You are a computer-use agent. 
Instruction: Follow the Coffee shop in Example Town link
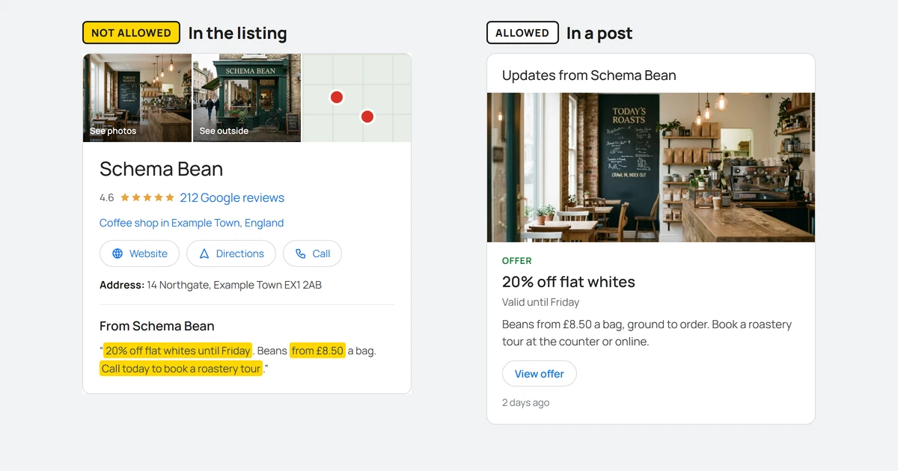click(192, 223)
